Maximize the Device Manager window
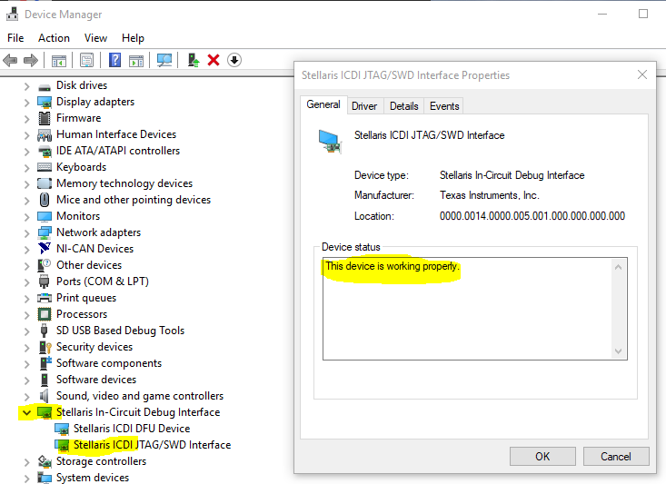Screen dimensions: 666x484 point(643,14)
